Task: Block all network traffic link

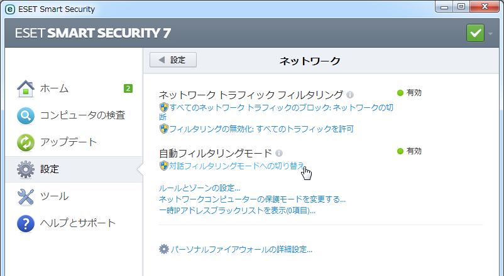Action: click(280, 107)
